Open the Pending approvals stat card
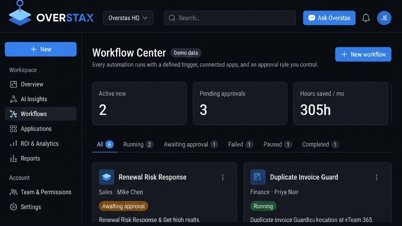402x226 pixels. click(240, 104)
